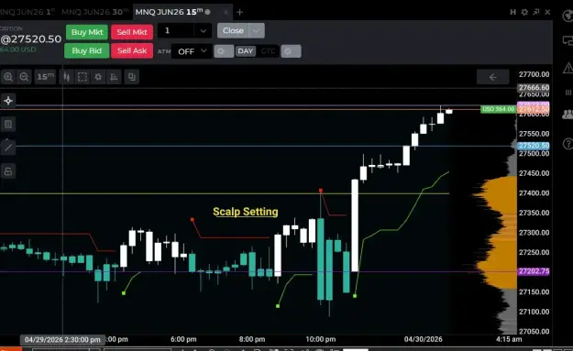Pop out chart into separate window
573x351 pixels.
(x=536, y=12)
